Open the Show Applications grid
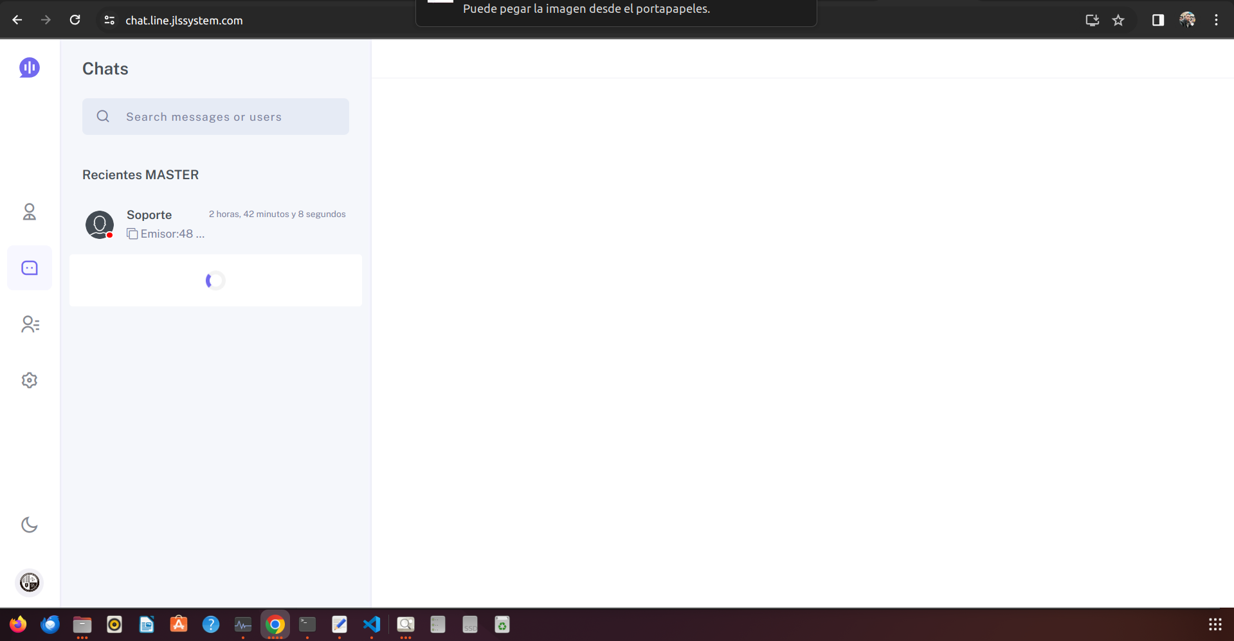 1215,624
